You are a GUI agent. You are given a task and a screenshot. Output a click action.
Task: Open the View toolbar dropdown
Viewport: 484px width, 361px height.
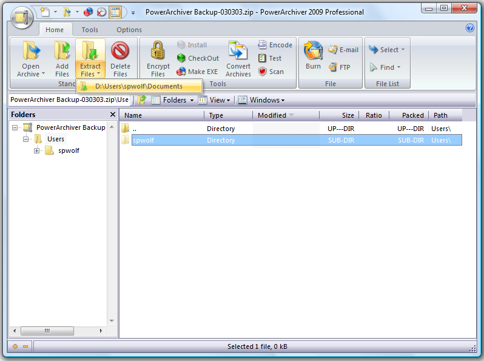coord(214,100)
